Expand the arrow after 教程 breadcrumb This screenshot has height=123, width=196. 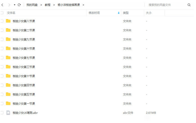pyautogui.click(x=54, y=5)
